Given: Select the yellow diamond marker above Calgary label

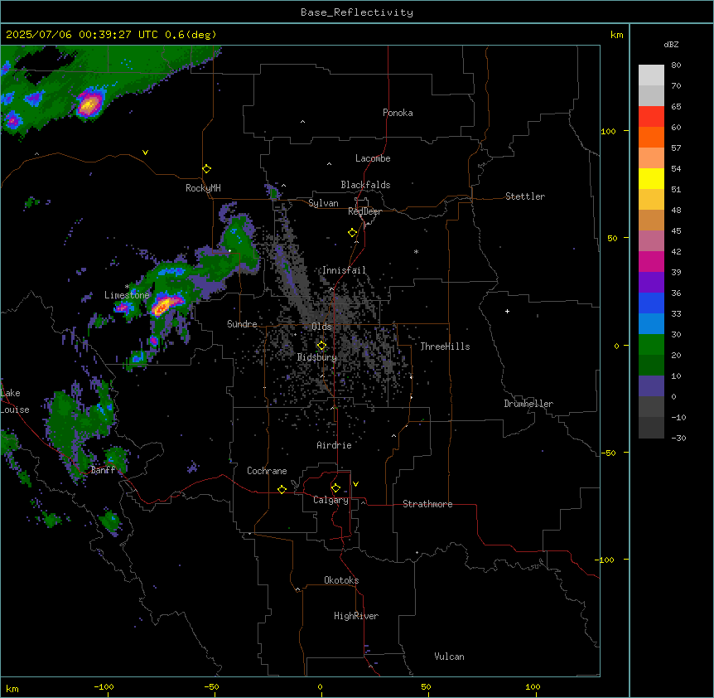Looking at the screenshot, I should [x=335, y=488].
